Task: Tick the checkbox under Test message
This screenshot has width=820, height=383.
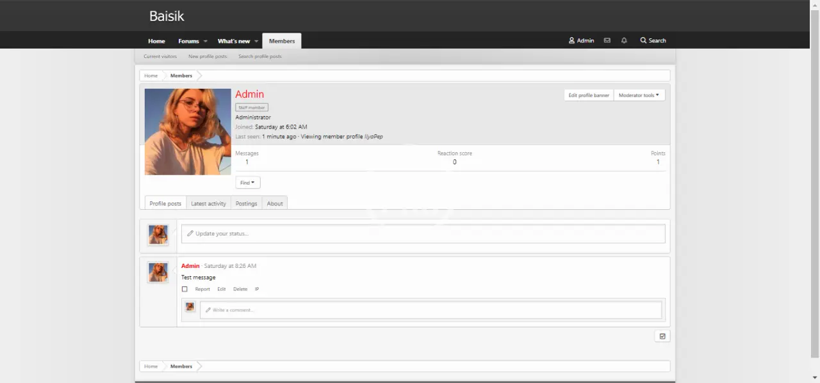Action: click(184, 289)
